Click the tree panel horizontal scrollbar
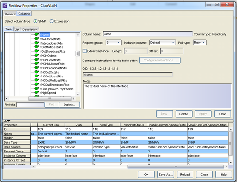The height and width of the screenshot is (182, 237). tap(50, 98)
